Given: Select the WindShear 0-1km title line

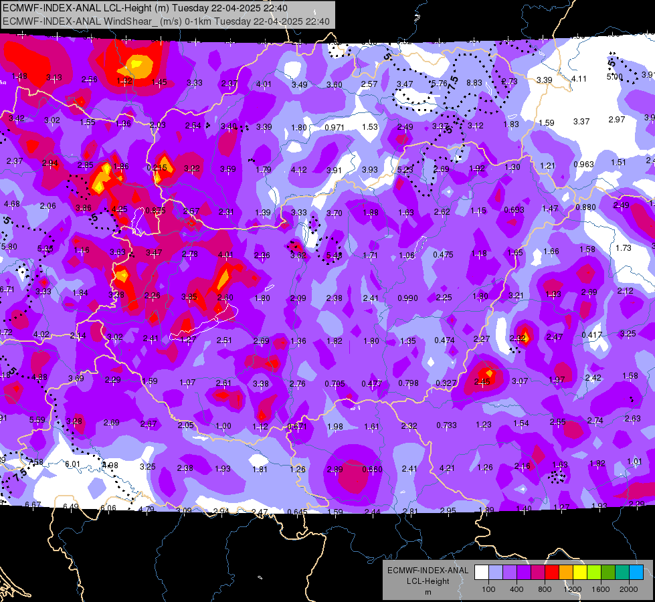Looking at the screenshot, I should click(x=166, y=21).
